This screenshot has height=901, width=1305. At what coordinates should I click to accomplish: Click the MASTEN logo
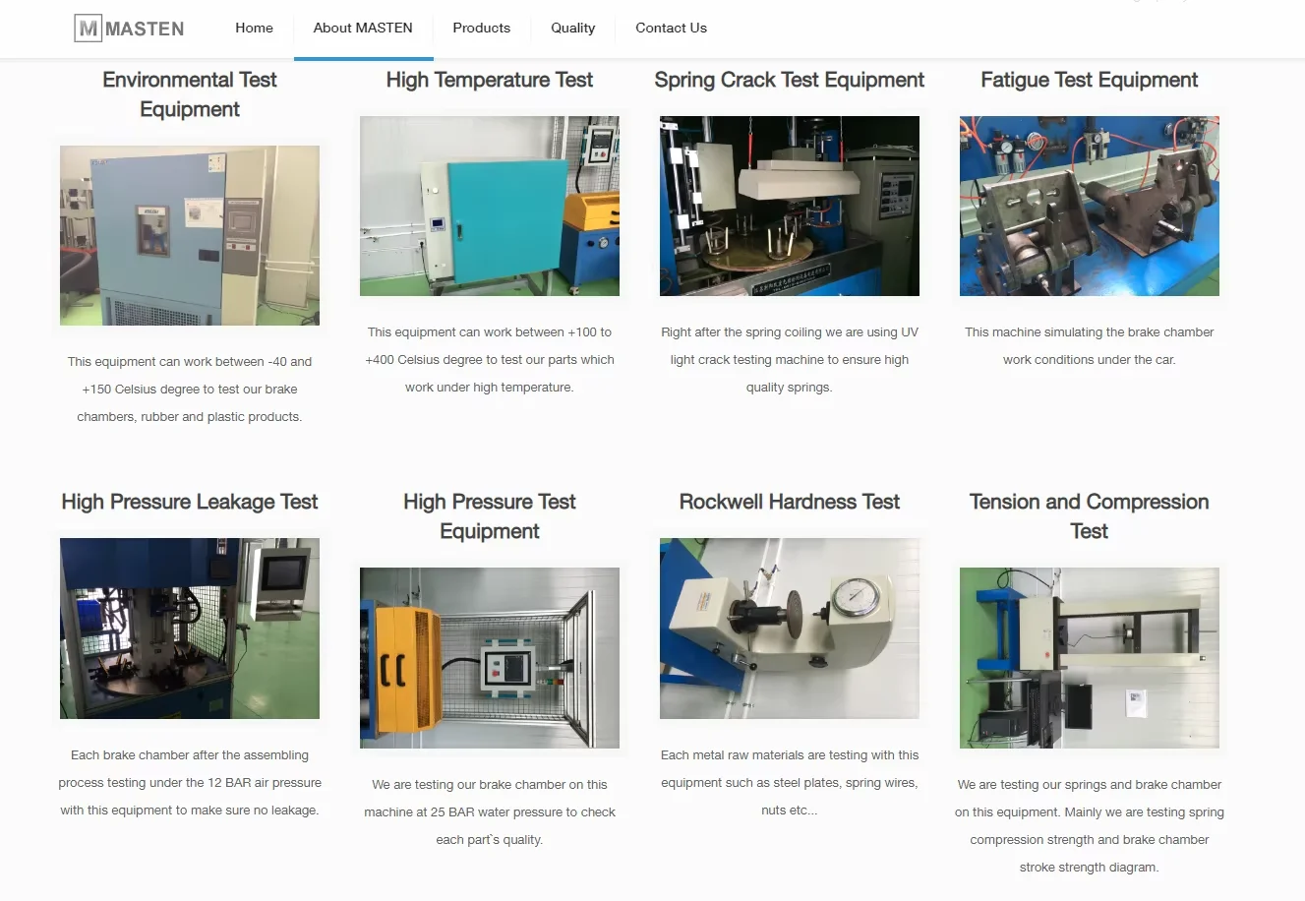pyautogui.click(x=129, y=29)
